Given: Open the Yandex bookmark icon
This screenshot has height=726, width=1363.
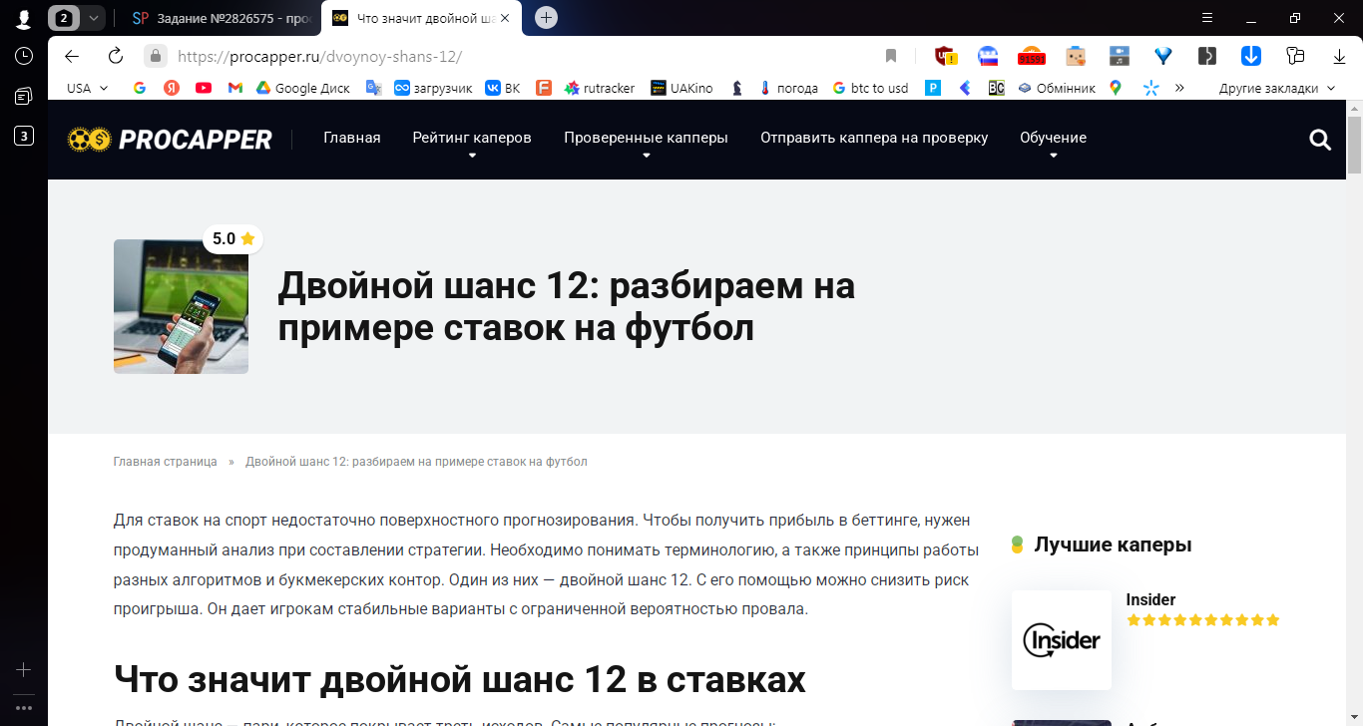Looking at the screenshot, I should click(x=172, y=88).
